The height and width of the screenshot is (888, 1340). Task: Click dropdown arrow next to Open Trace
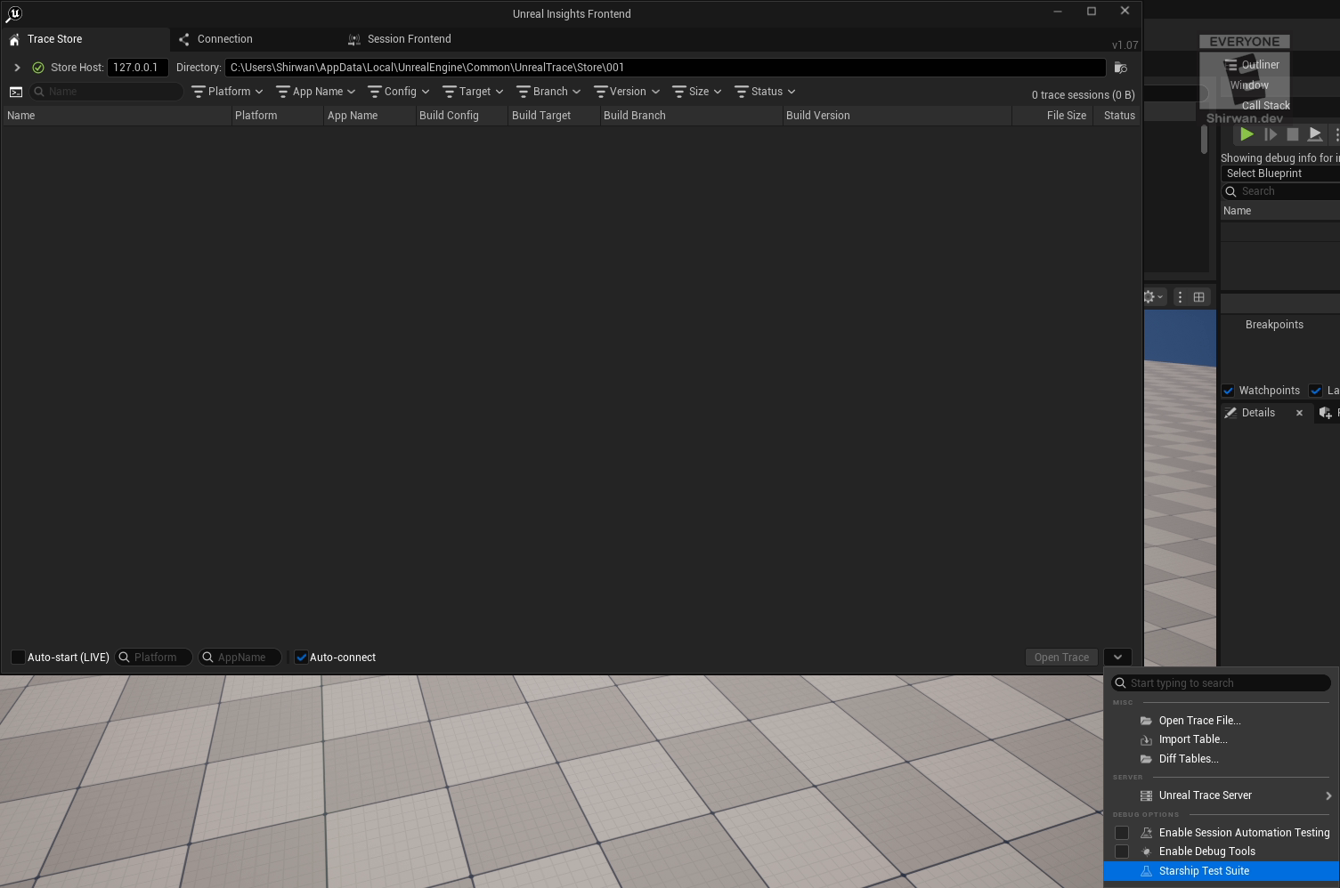click(1117, 658)
